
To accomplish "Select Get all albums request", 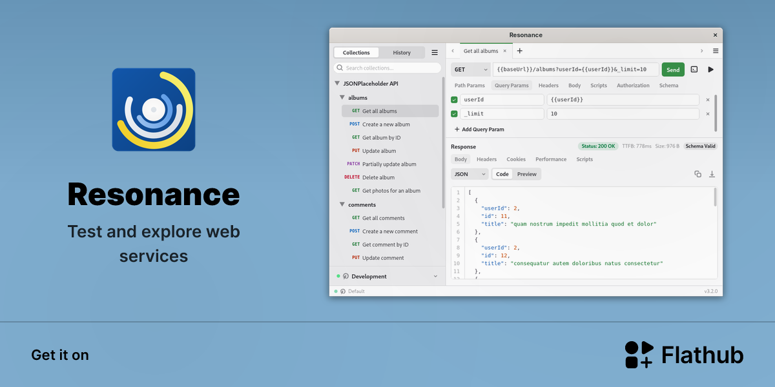I will click(390, 111).
